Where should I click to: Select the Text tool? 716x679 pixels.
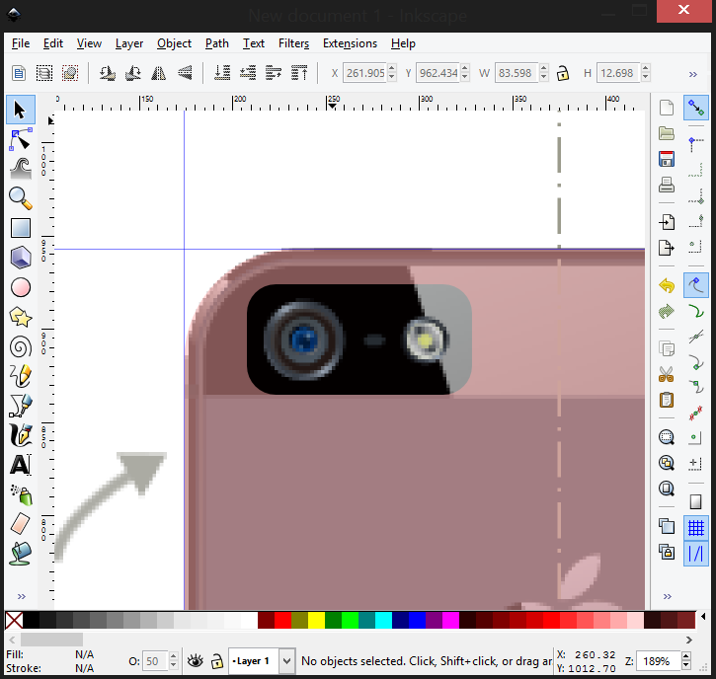(20, 465)
